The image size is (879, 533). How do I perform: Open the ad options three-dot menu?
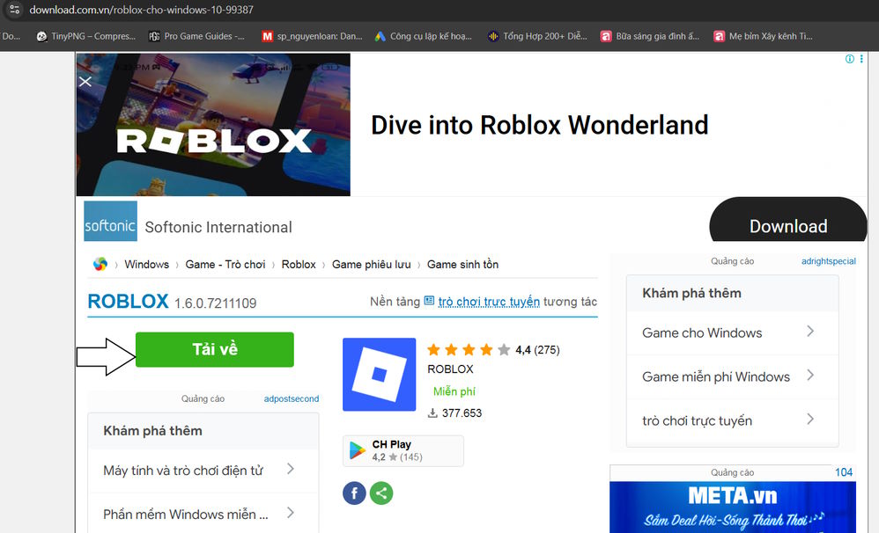click(861, 59)
